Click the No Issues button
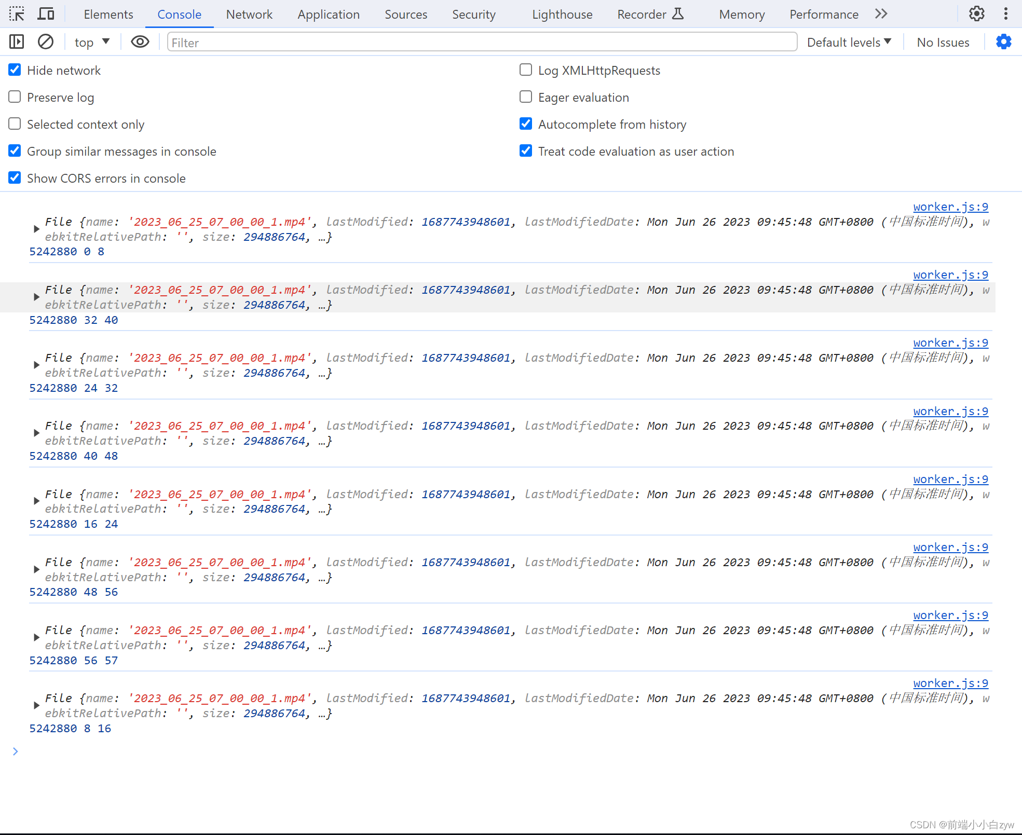The width and height of the screenshot is (1022, 835). 943,42
